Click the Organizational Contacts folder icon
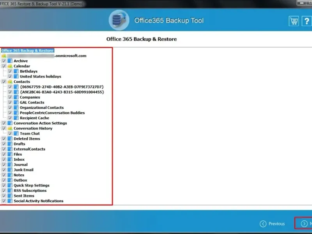 pos(16,108)
